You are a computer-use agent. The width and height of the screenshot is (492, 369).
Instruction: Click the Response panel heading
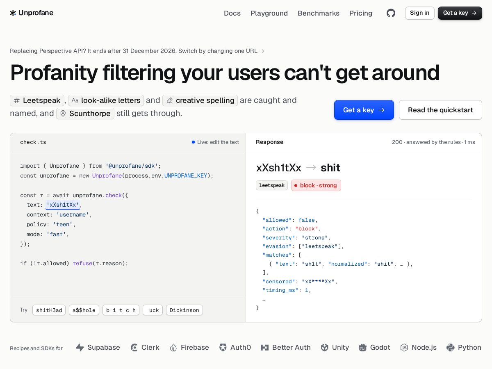[269, 142]
